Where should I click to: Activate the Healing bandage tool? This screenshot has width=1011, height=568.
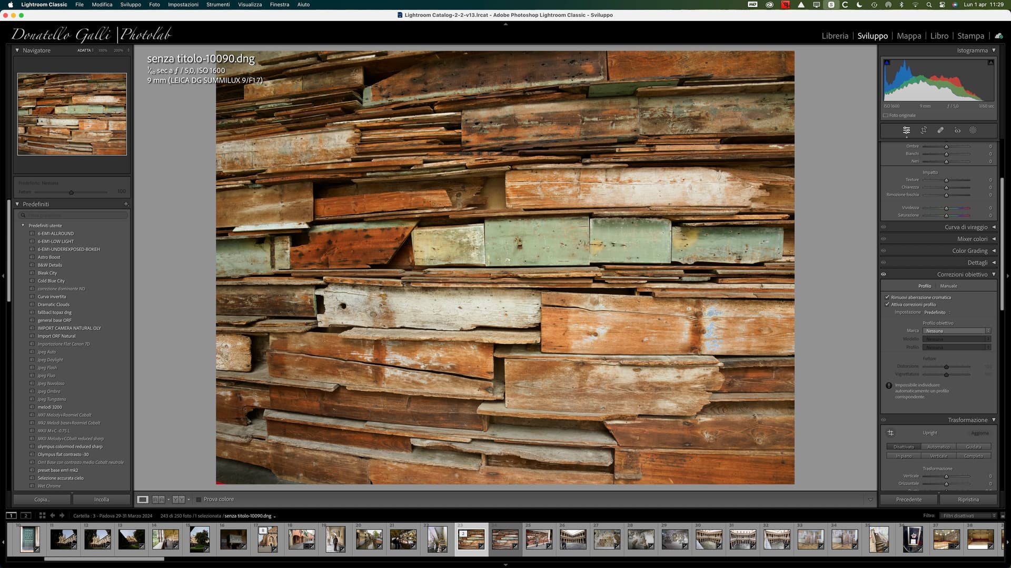tap(940, 130)
